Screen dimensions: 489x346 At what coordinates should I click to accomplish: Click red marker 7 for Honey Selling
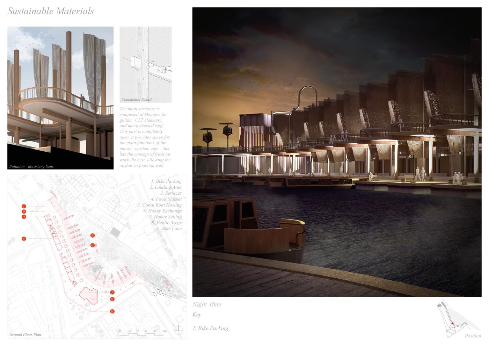112,292
